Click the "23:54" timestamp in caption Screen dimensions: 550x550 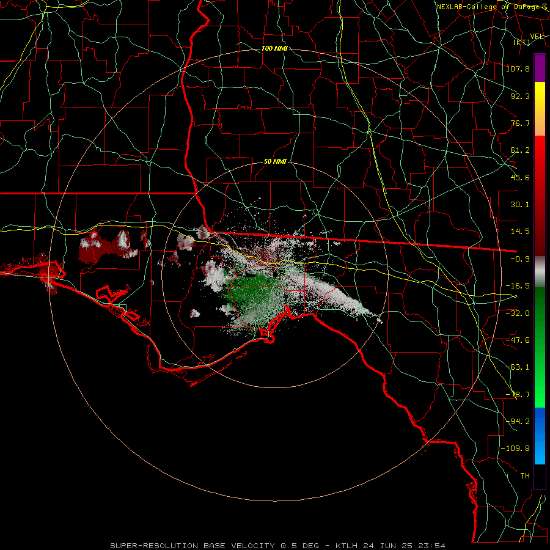[432, 546]
